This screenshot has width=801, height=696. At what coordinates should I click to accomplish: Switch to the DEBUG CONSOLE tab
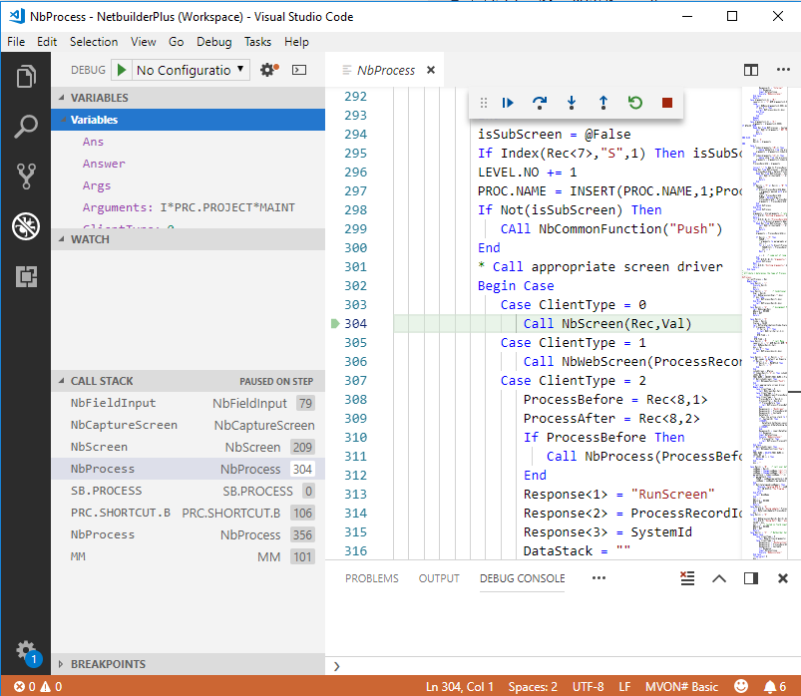pyautogui.click(x=522, y=578)
